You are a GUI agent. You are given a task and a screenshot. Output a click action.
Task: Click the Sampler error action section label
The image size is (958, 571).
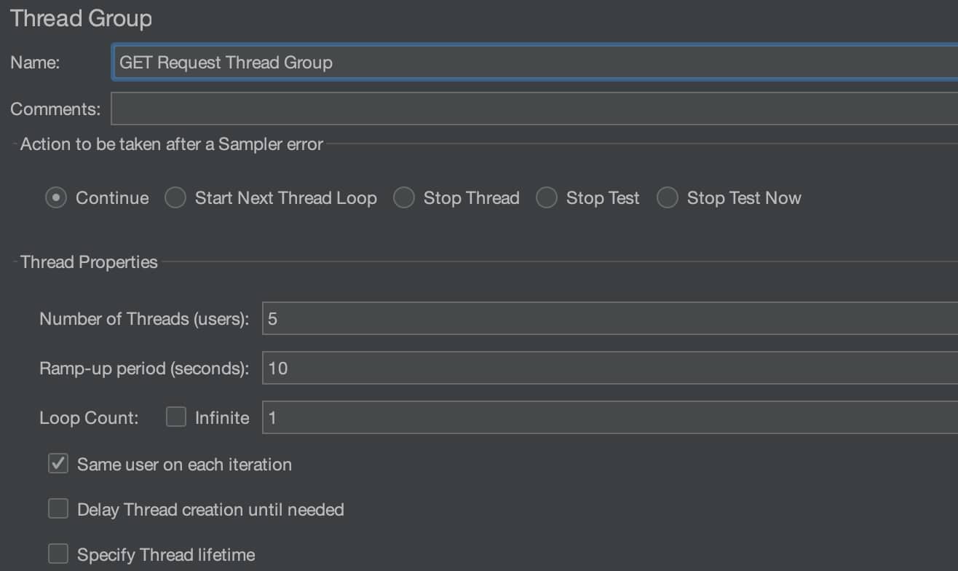pyautogui.click(x=170, y=144)
